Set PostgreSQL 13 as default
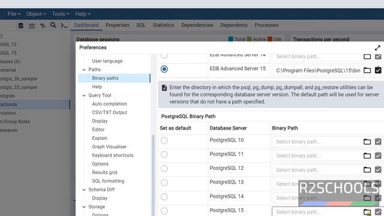The image size is (384, 216). (164, 182)
